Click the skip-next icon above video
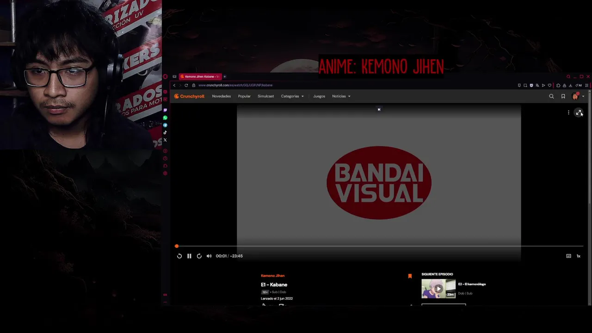The image size is (592, 333). [379, 110]
